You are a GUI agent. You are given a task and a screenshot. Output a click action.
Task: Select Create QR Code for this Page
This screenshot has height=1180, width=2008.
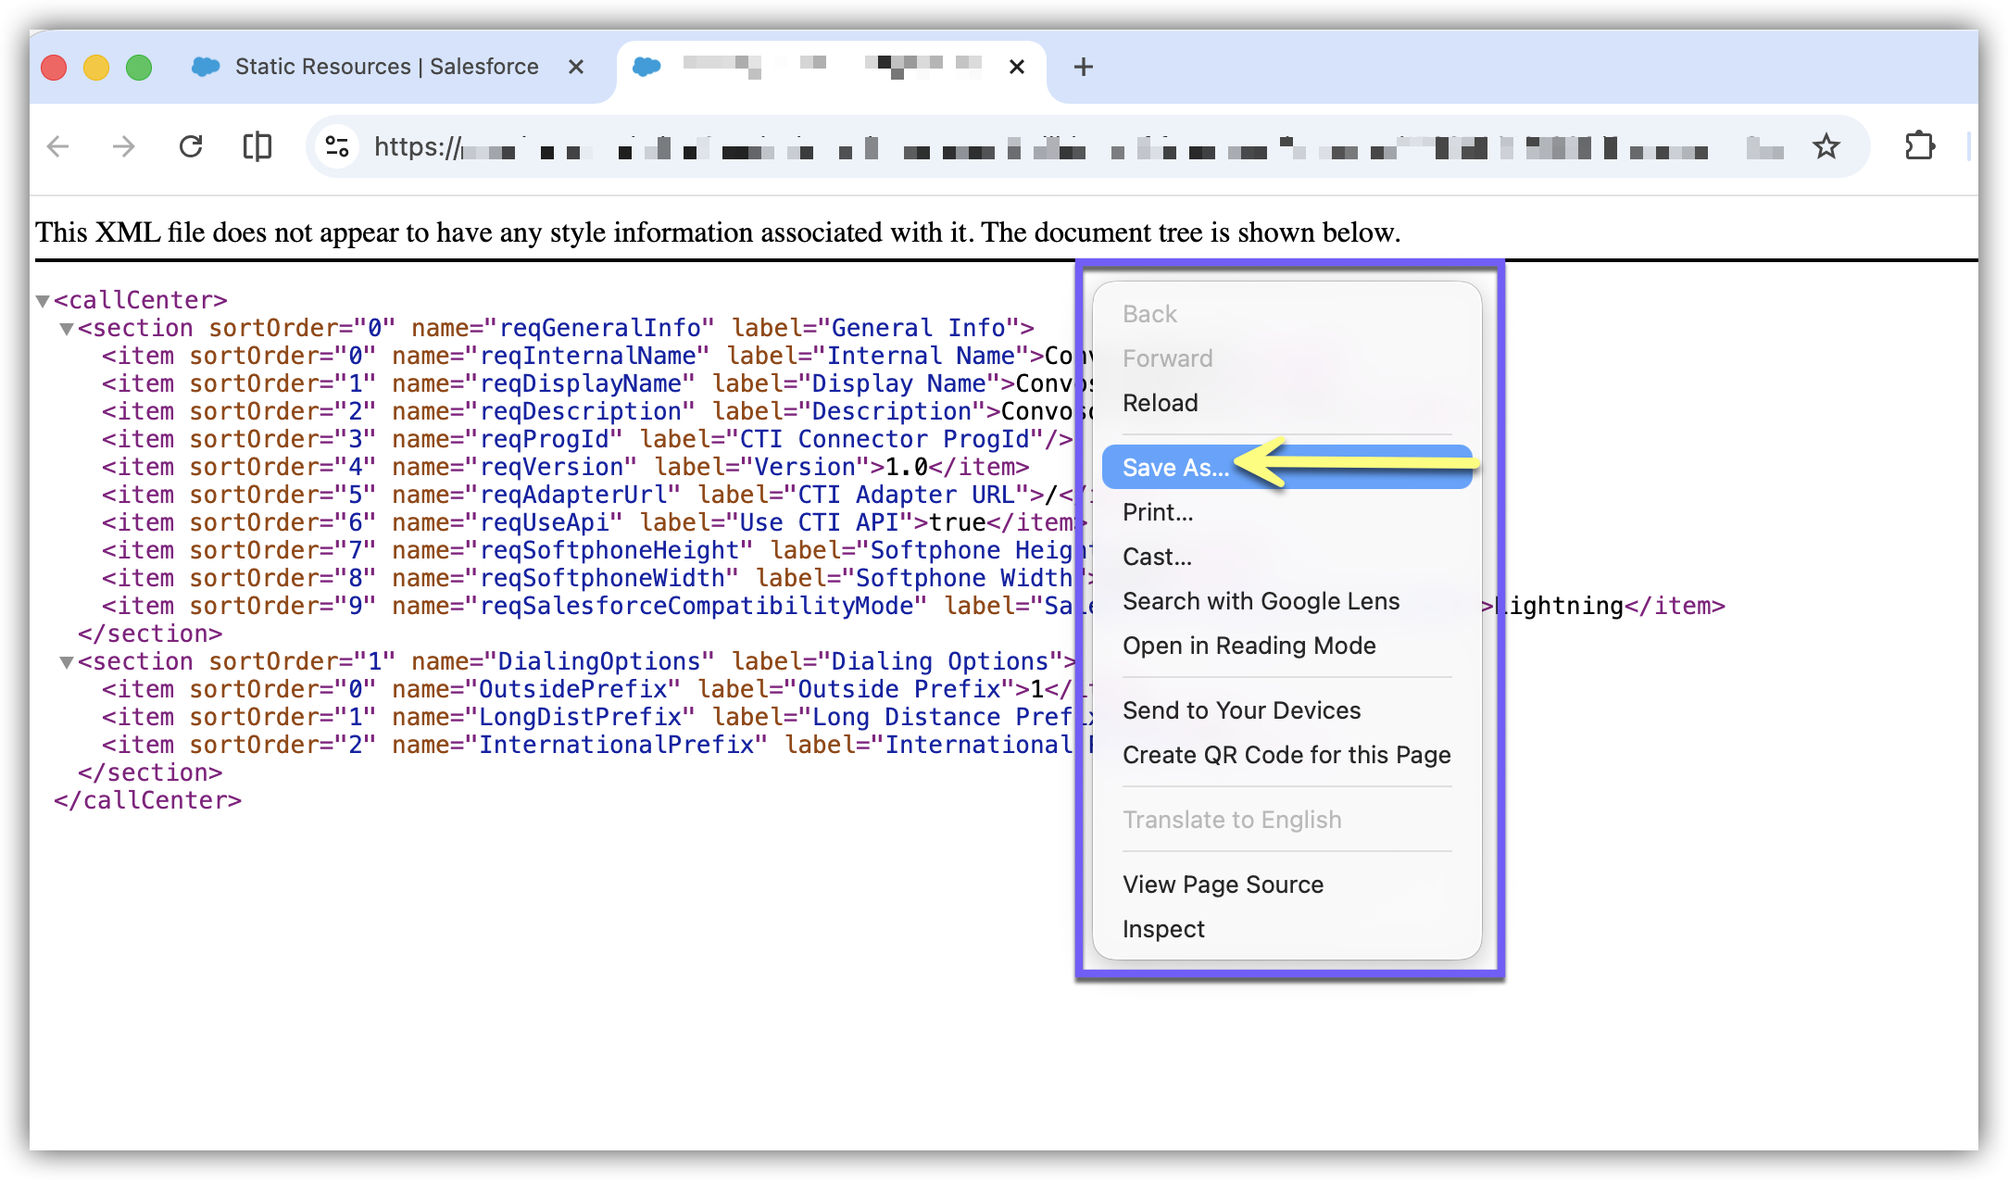(x=1286, y=755)
